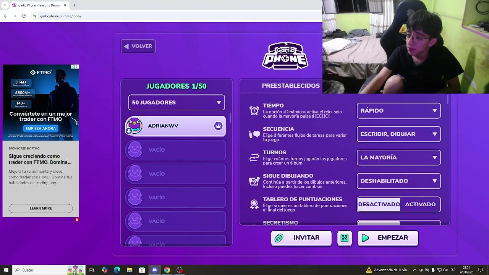The height and width of the screenshot is (275, 489).
Task: Click the Advertencia de lluvia weather alert
Action: (386, 270)
